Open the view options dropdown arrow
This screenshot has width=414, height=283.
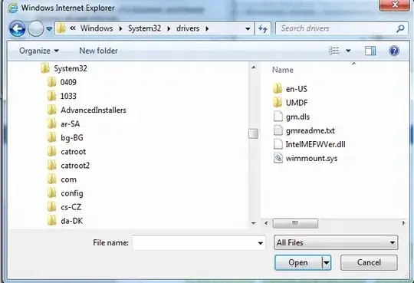(x=348, y=51)
